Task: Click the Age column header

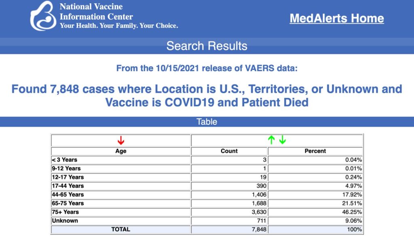Action: pos(121,151)
